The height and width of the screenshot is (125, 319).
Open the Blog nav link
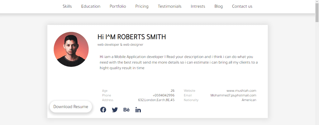point(218,6)
